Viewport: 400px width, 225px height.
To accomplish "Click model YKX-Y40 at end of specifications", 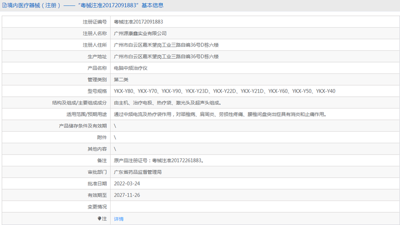I will click(326, 91).
